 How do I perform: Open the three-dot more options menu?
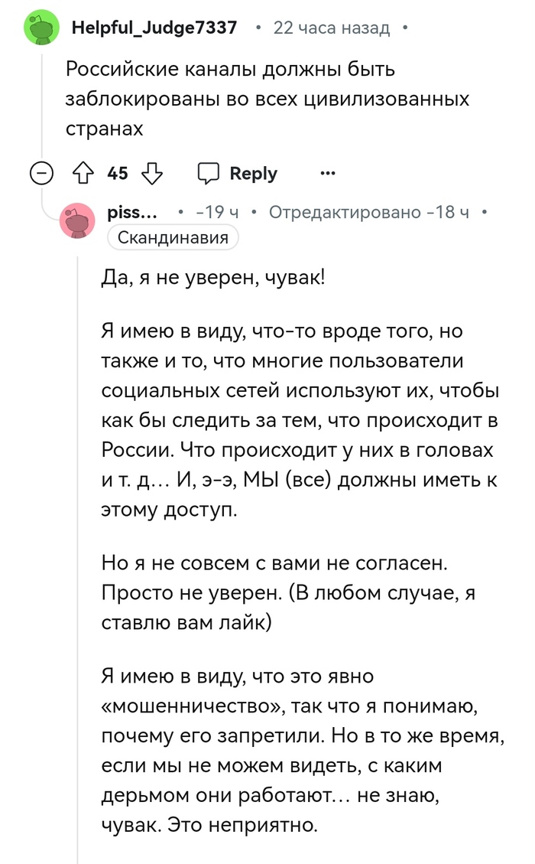click(x=328, y=173)
